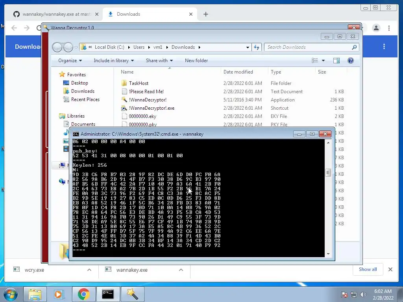Viewport: 403px width, 302px height.
Task: Click Local Disk (C:) in breadcrumb
Action: pos(109,47)
